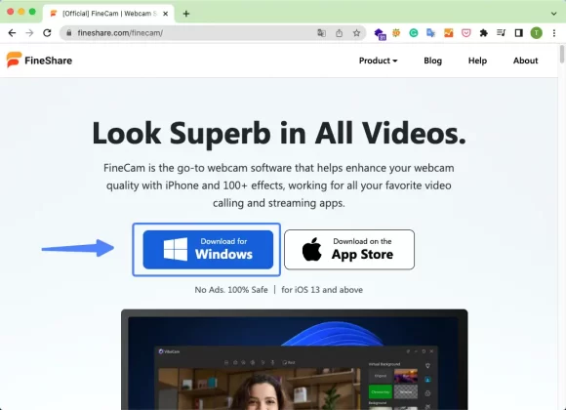Select the [Official] FineCam tab
This screenshot has width=566, height=410.
108,14
